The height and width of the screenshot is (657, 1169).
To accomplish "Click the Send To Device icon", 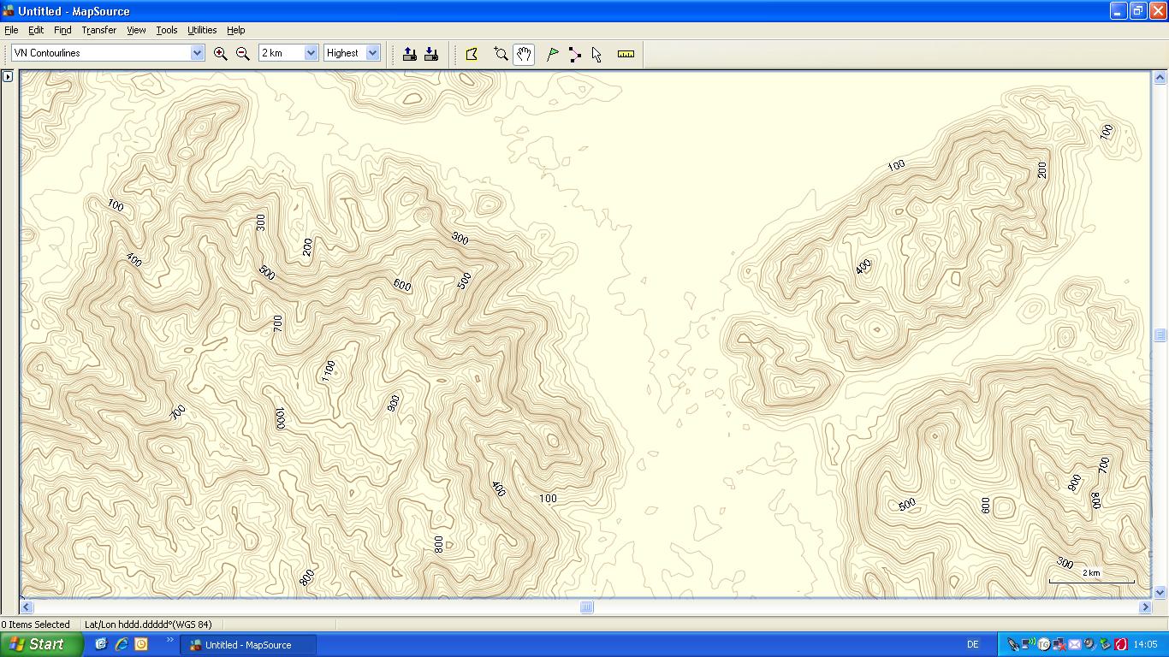I will [x=410, y=53].
